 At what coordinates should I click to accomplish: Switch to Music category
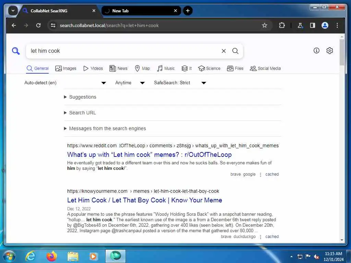pos(166,68)
